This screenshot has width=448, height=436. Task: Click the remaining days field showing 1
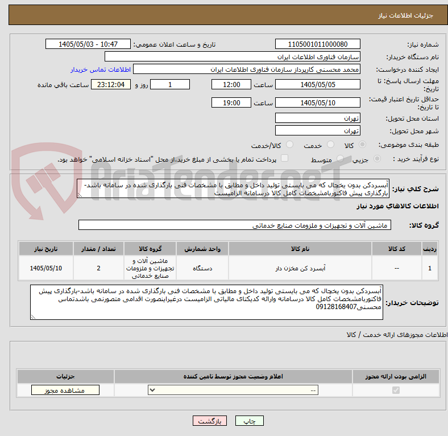point(170,85)
